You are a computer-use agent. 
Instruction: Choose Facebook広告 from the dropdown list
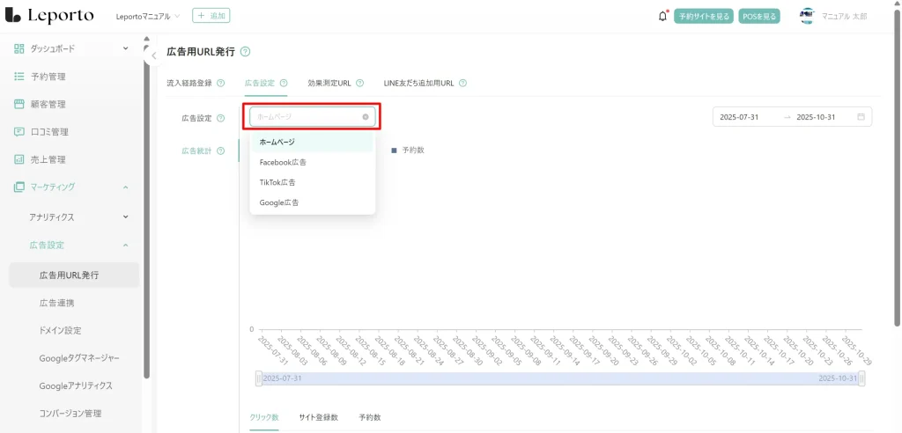point(283,163)
